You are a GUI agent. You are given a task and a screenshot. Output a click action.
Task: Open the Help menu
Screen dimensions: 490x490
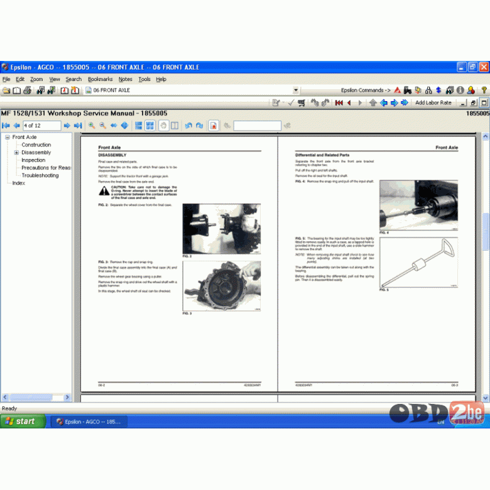[x=161, y=79]
